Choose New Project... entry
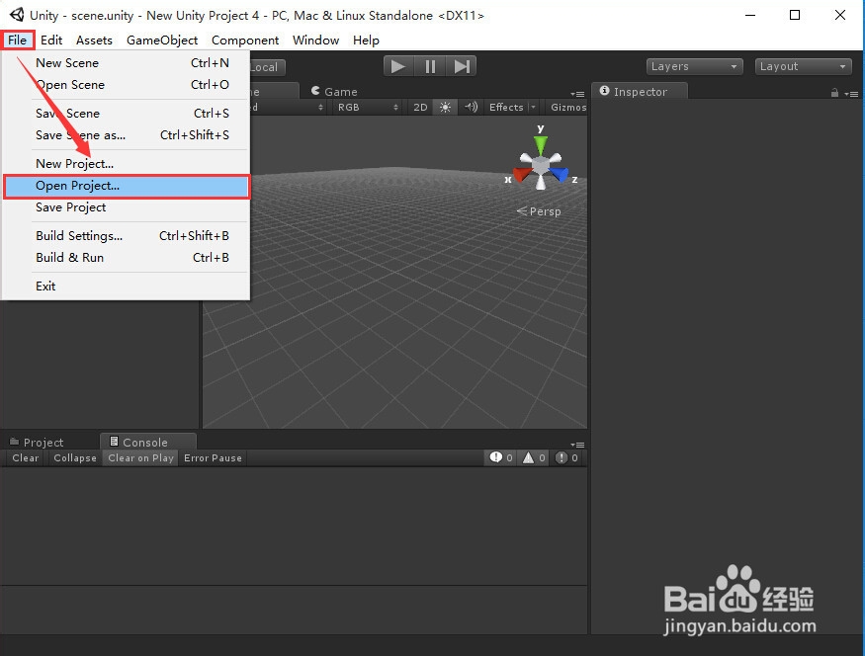The width and height of the screenshot is (865, 656). coord(127,164)
